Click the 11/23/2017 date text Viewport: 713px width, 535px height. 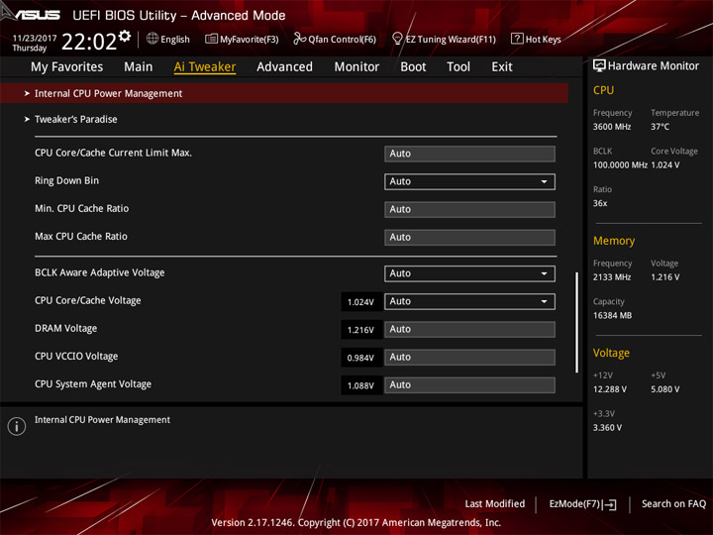(34, 38)
